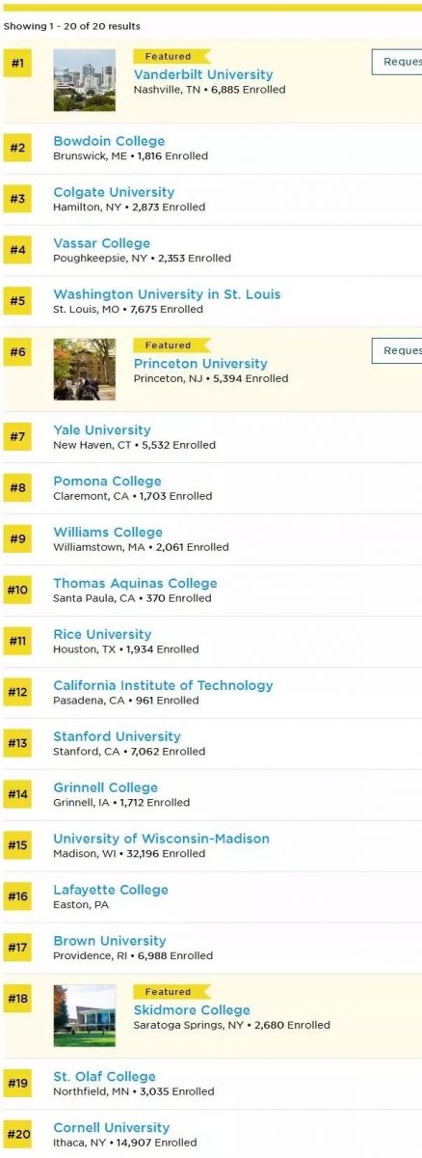Open the Vanderbilt University link
The image size is (422, 1158).
tap(203, 74)
